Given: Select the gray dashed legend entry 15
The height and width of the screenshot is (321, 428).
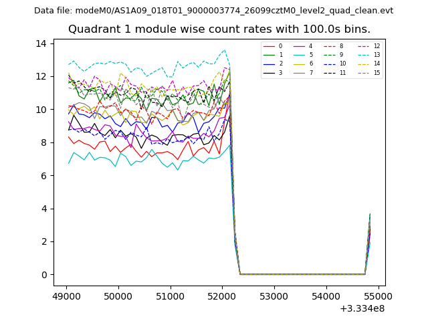Looking at the screenshot, I should (366, 72).
